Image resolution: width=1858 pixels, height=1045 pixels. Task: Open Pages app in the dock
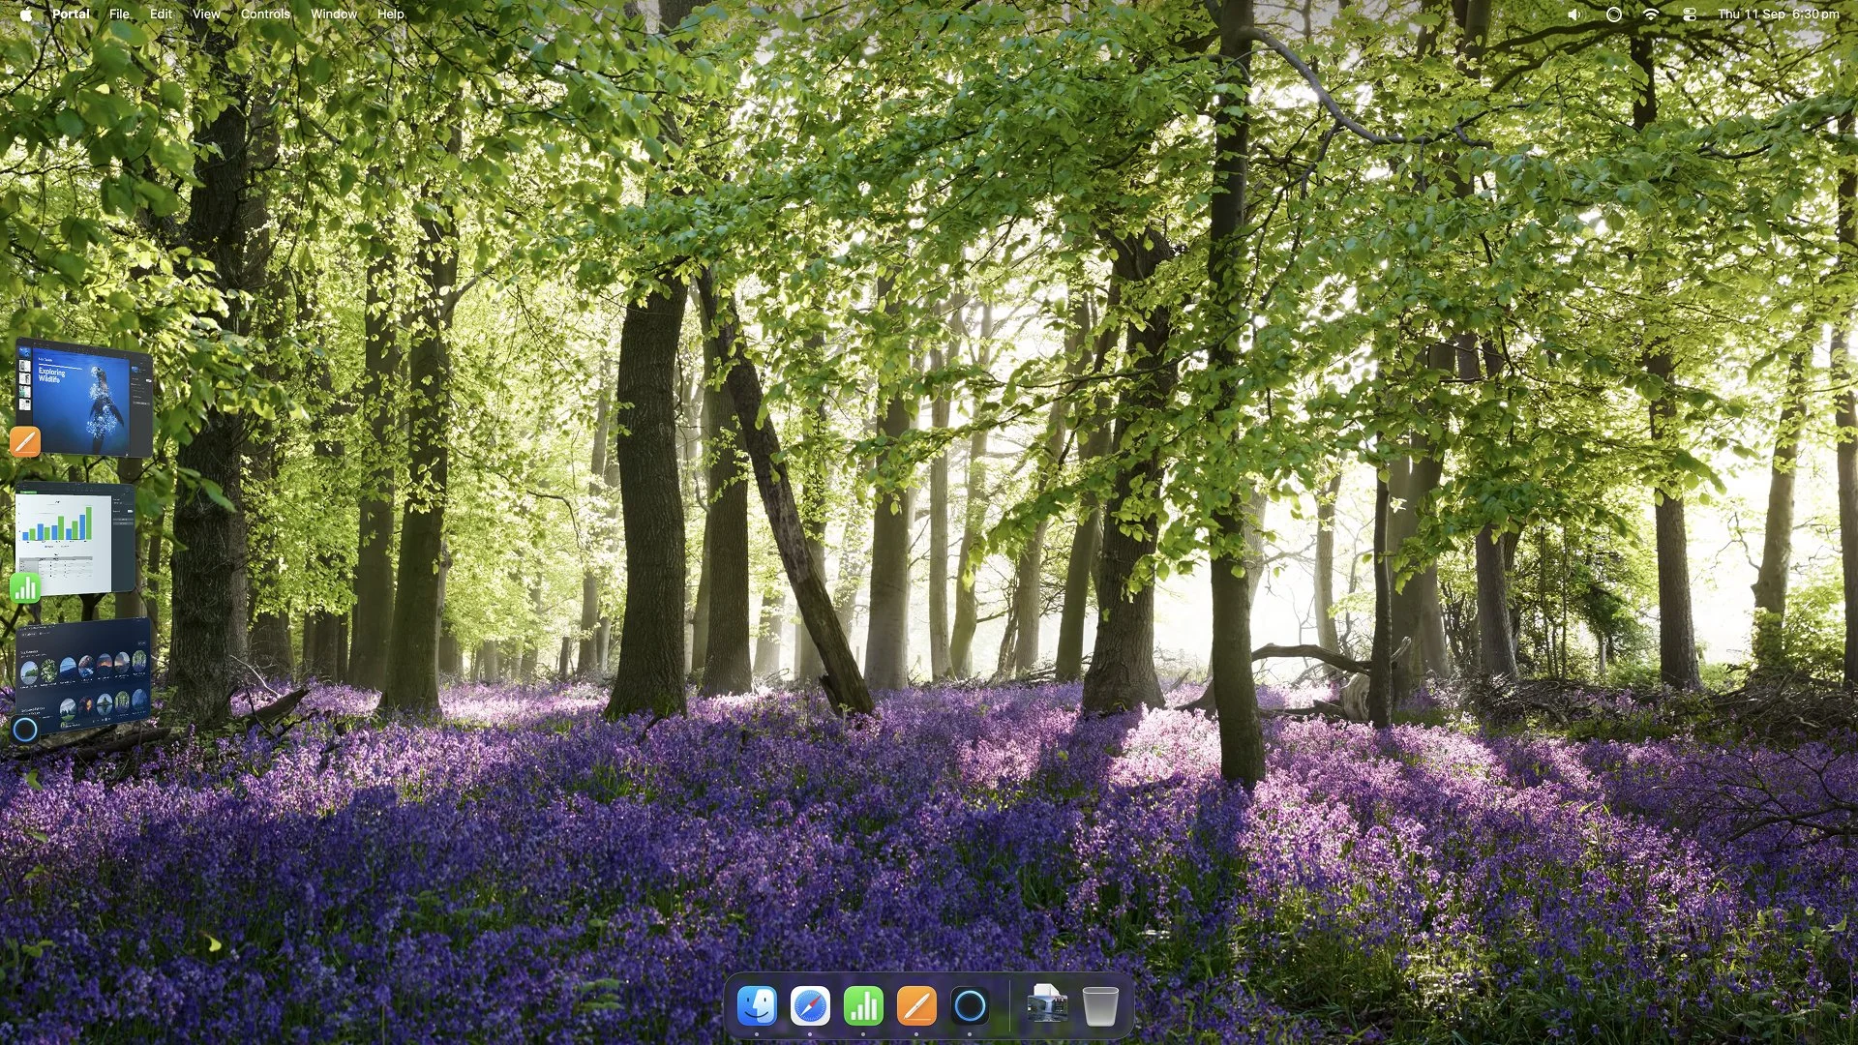click(916, 1006)
